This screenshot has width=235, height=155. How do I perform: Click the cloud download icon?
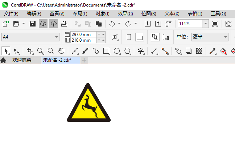pos(43,24)
